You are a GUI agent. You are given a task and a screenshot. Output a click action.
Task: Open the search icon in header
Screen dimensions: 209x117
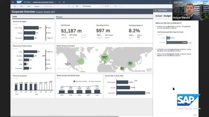170,2
